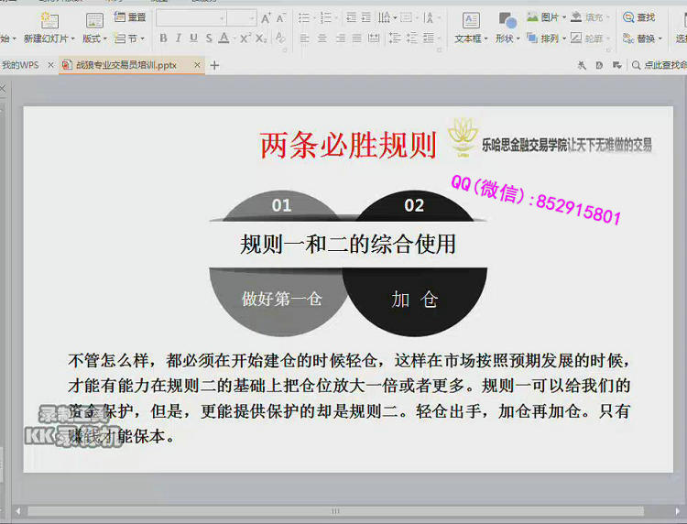This screenshot has height=524, width=687.
Task: Click the New Slide (新建幻灯片) icon
Action: click(49, 20)
